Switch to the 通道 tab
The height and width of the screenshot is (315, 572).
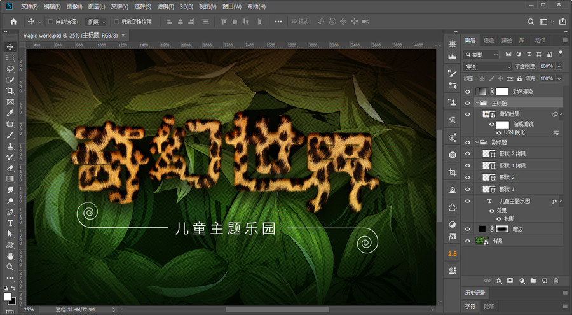click(x=489, y=40)
